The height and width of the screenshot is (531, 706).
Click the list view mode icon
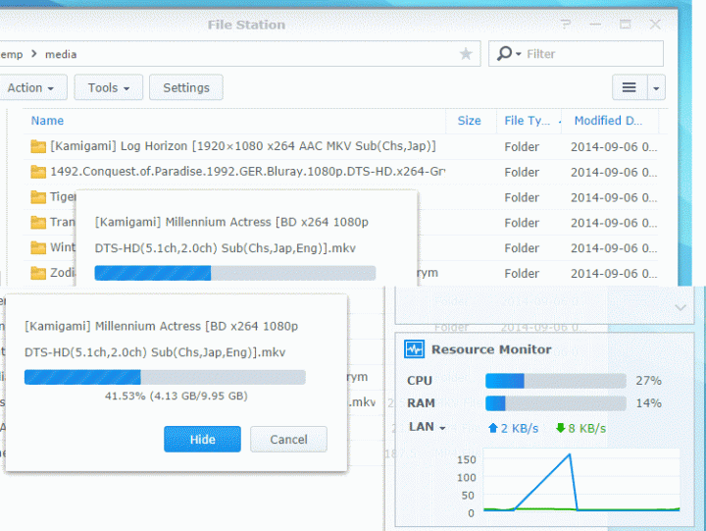630,87
